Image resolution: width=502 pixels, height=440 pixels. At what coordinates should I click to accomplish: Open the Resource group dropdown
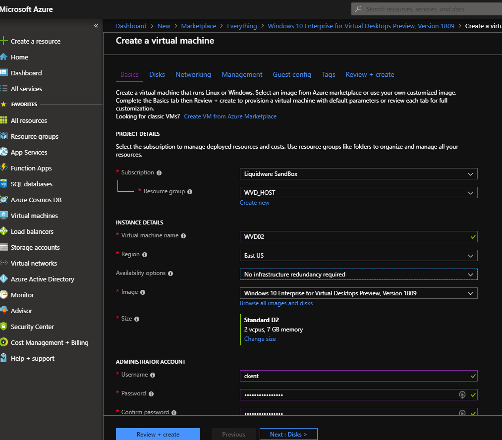click(358, 193)
